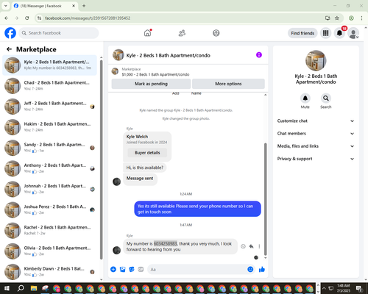Open the account profile avatar menu
The height and width of the screenshot is (294, 368).
(353, 33)
